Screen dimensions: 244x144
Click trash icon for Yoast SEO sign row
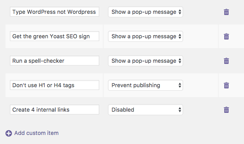tap(226, 36)
